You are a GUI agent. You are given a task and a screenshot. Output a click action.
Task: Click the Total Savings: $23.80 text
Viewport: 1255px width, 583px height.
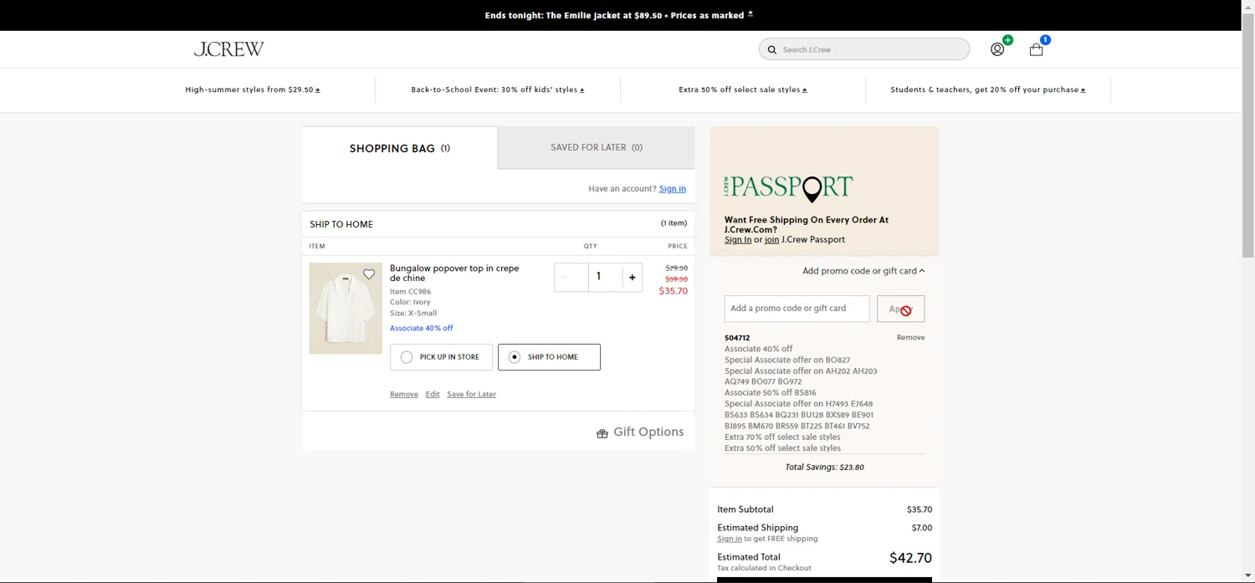(x=824, y=468)
